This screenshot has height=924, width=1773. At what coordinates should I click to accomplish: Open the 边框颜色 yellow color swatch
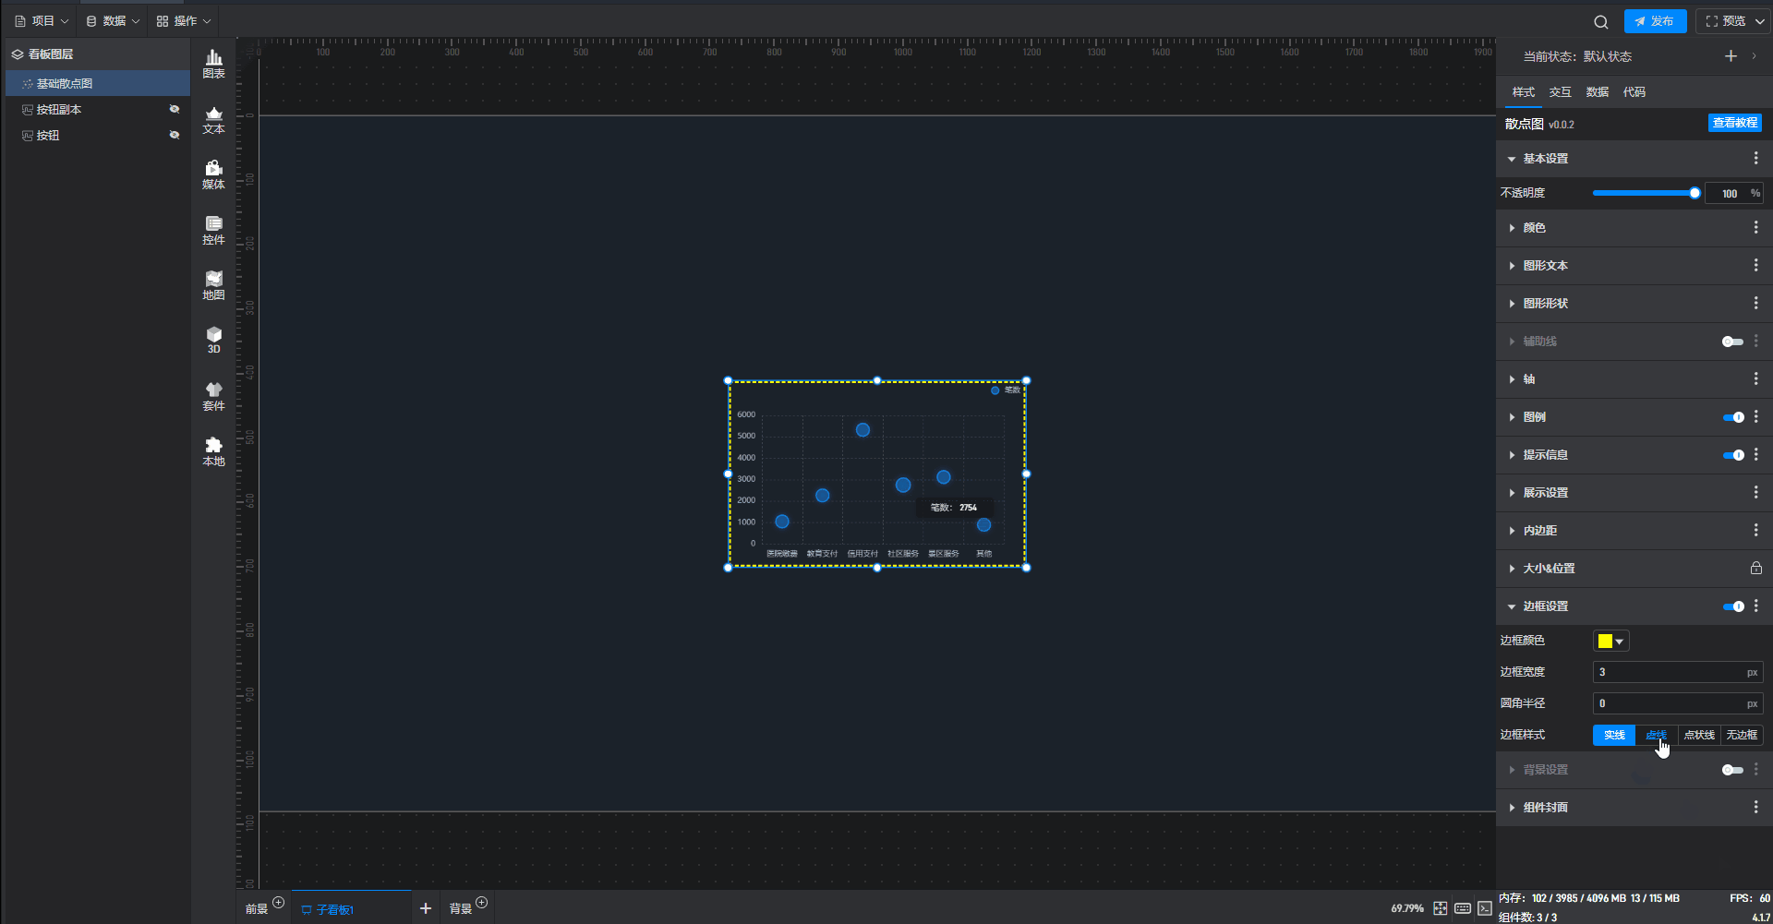(1610, 641)
